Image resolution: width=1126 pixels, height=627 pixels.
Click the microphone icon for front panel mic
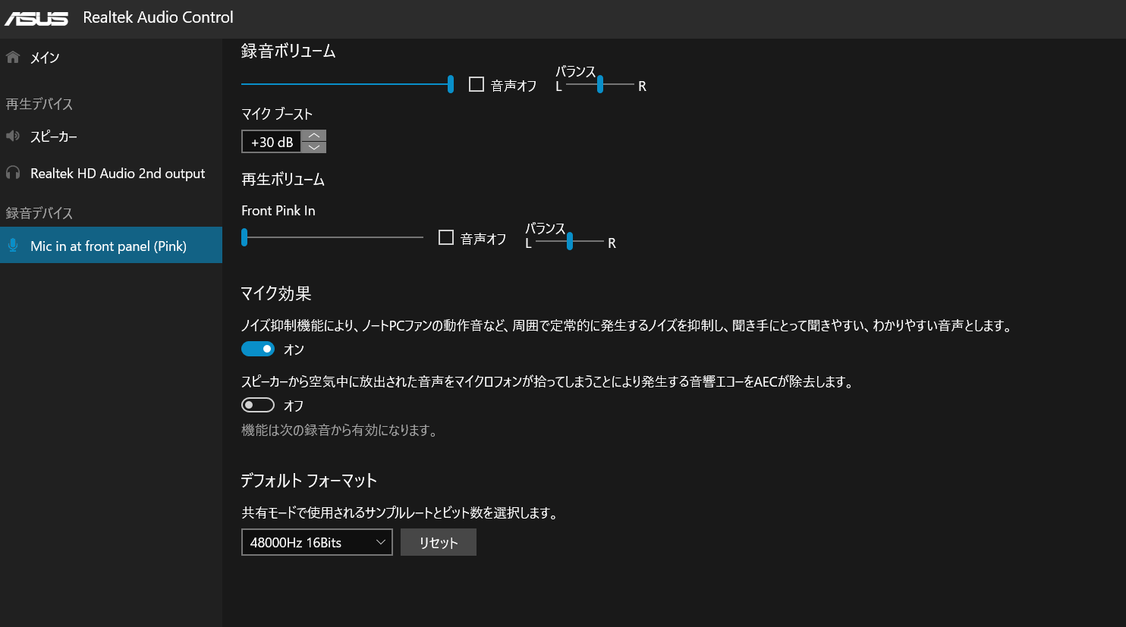point(13,246)
